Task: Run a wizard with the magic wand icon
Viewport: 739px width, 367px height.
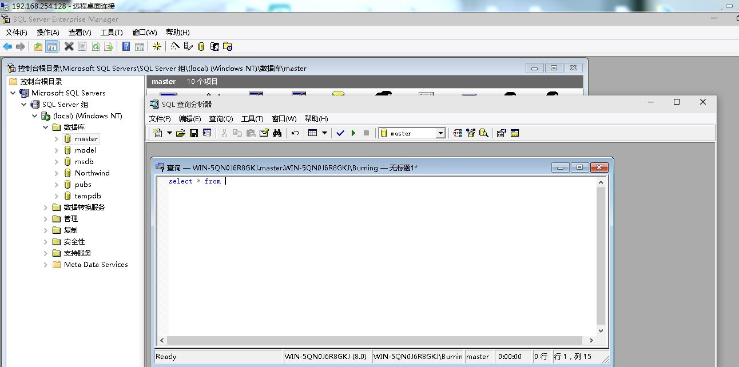Action: pyautogui.click(x=174, y=46)
